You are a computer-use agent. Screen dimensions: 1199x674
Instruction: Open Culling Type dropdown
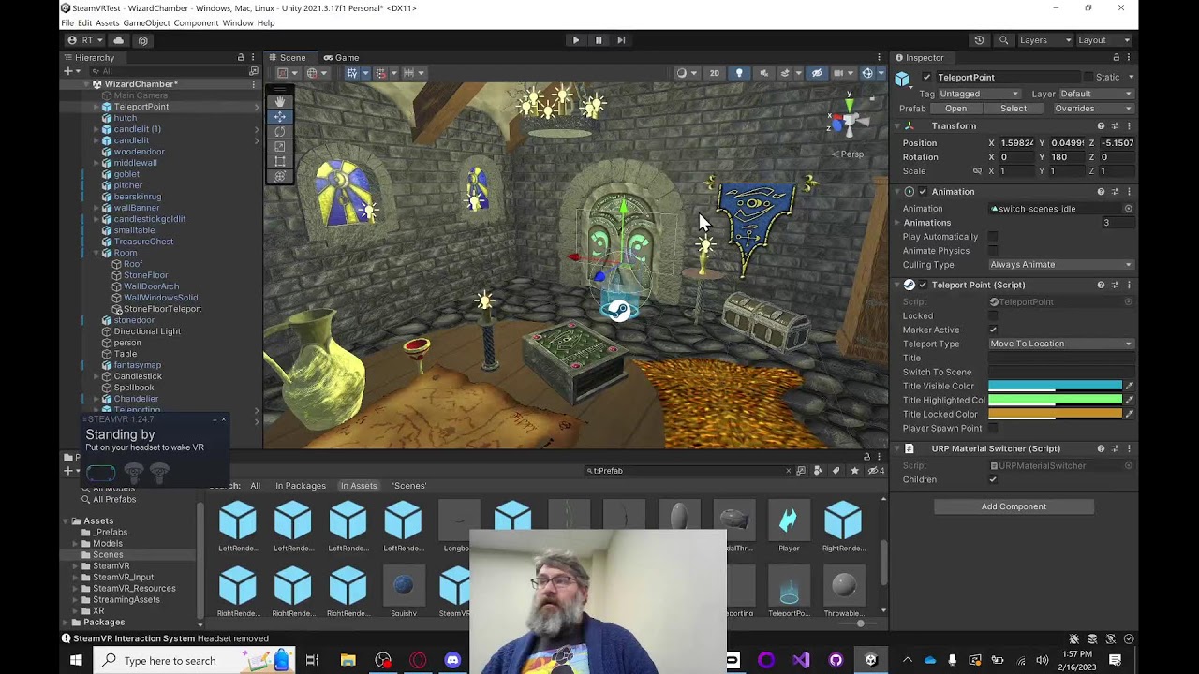pyautogui.click(x=1061, y=265)
